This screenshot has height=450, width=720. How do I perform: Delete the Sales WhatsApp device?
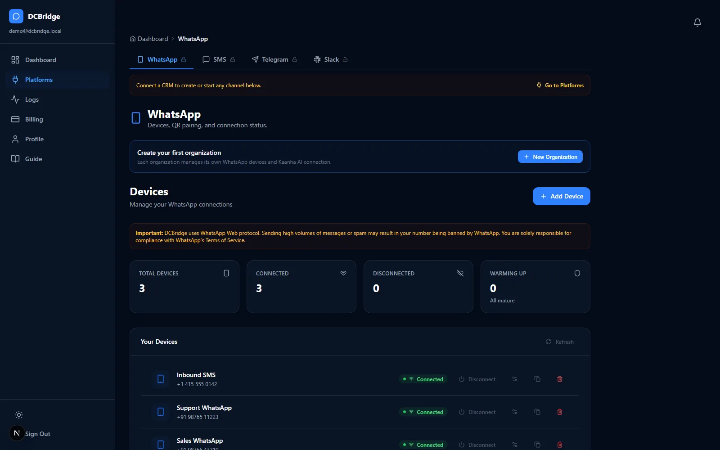(x=560, y=445)
